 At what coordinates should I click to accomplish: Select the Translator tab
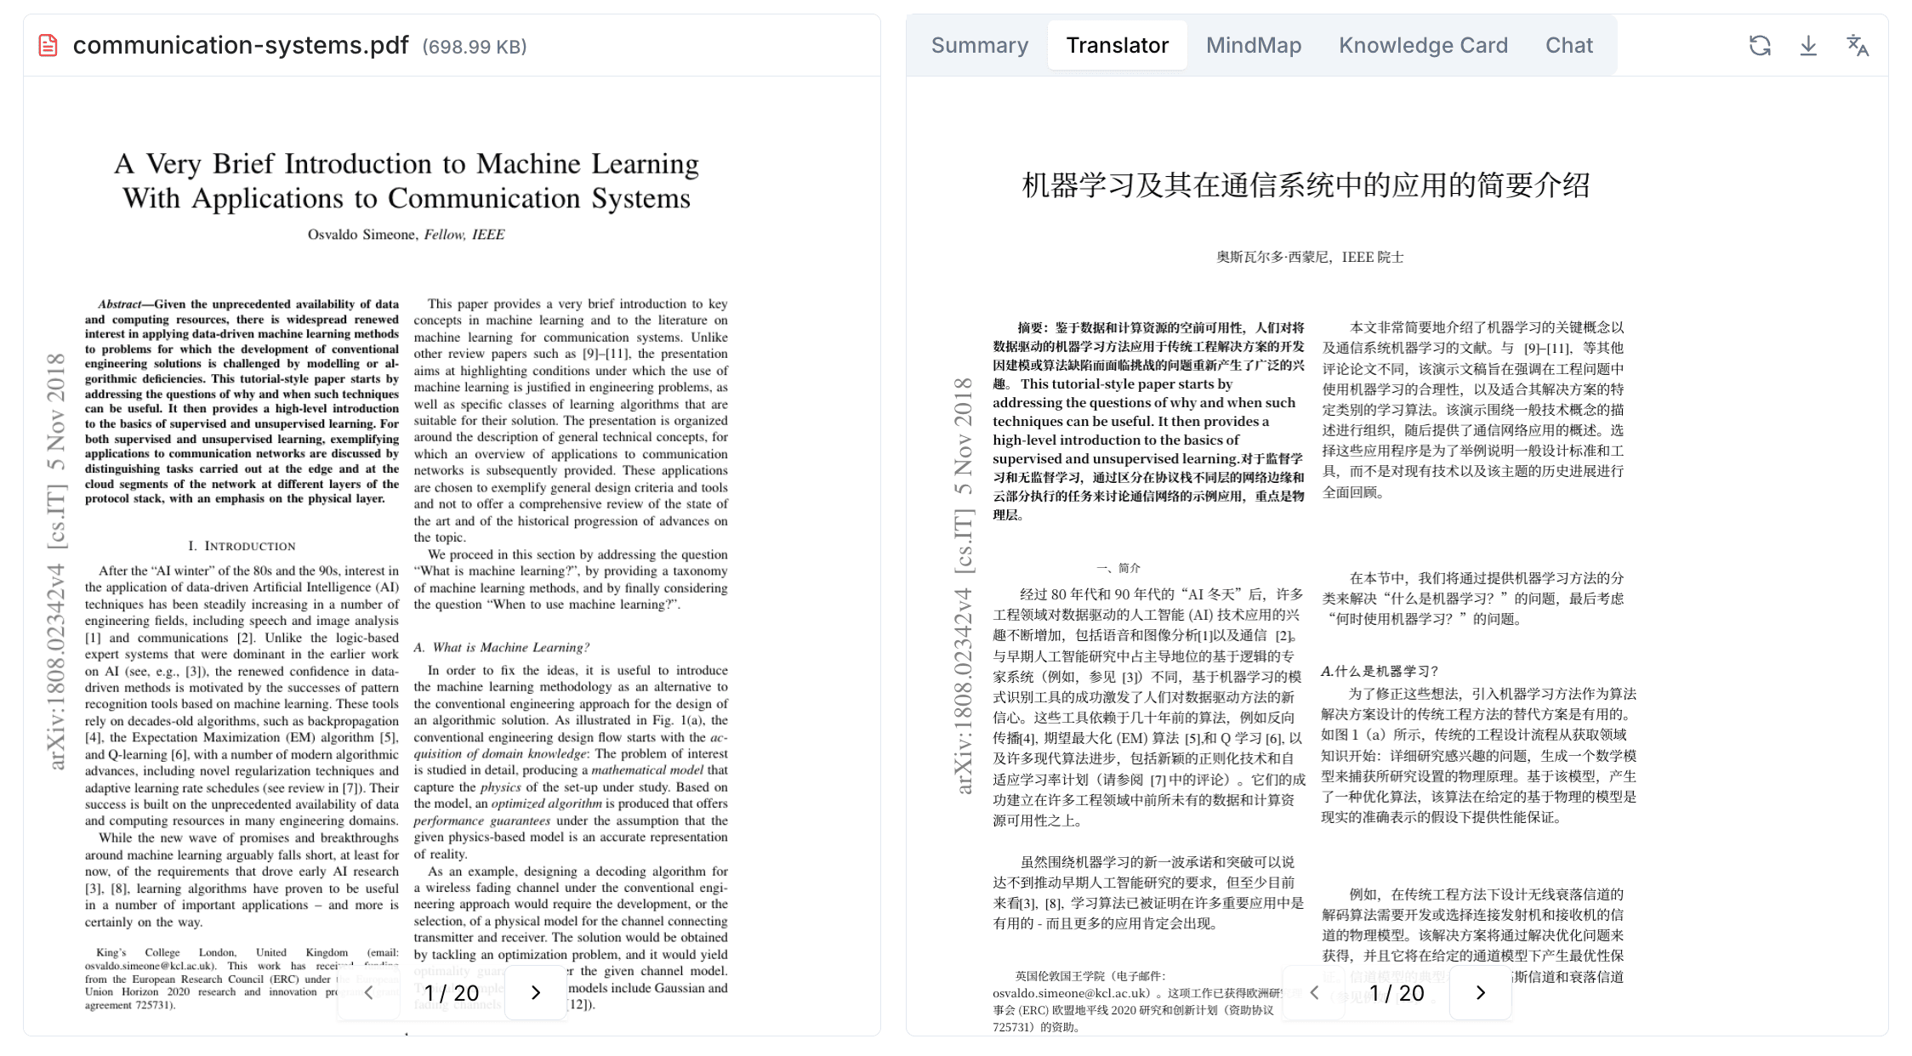pyautogui.click(x=1117, y=45)
